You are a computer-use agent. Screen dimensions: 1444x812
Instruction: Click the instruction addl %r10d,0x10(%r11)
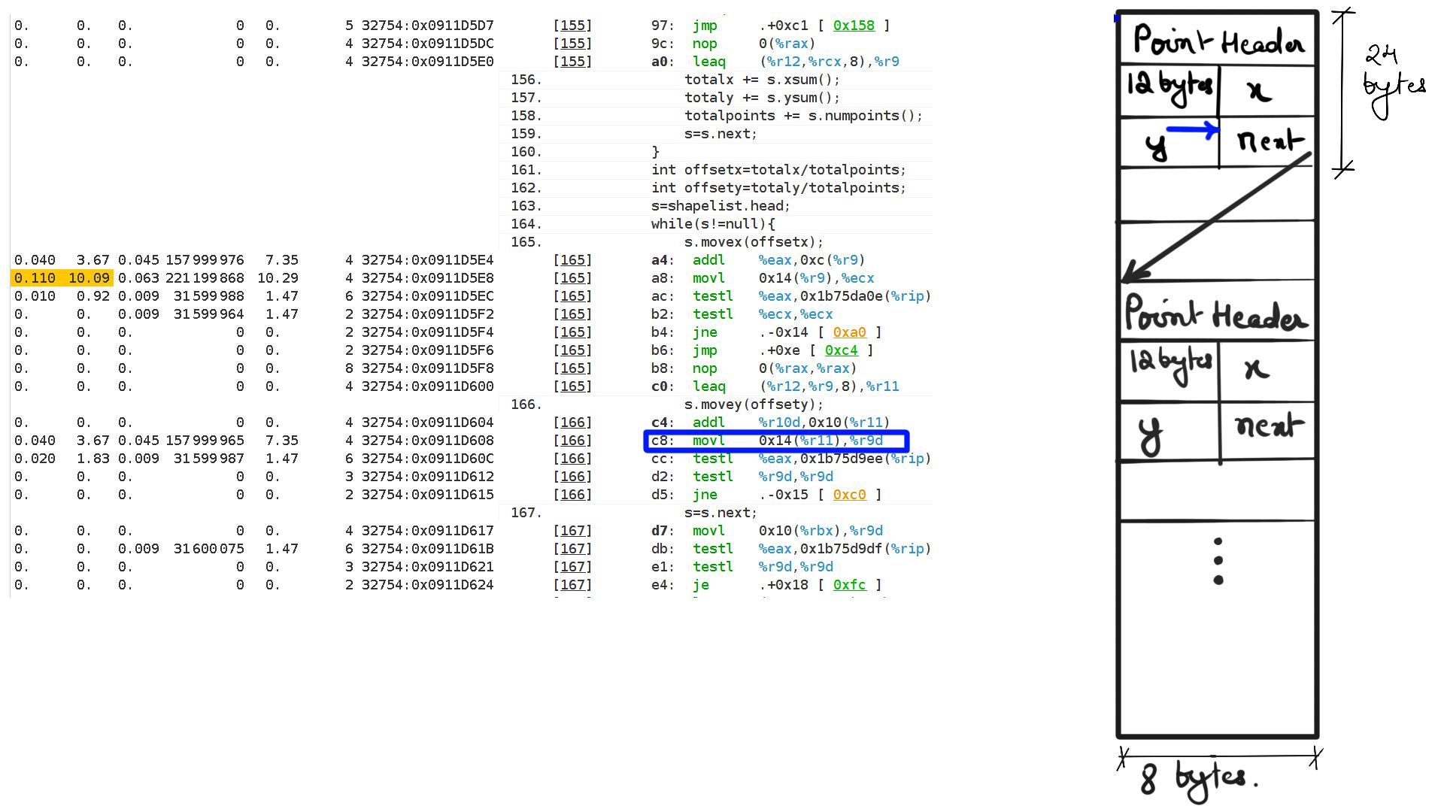point(791,423)
